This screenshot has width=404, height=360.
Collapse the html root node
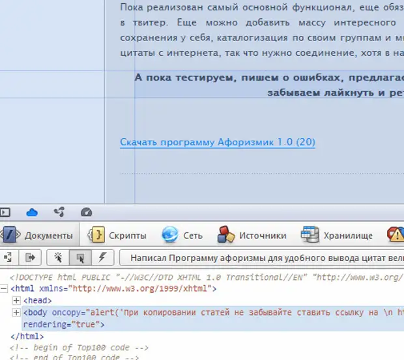click(5, 288)
